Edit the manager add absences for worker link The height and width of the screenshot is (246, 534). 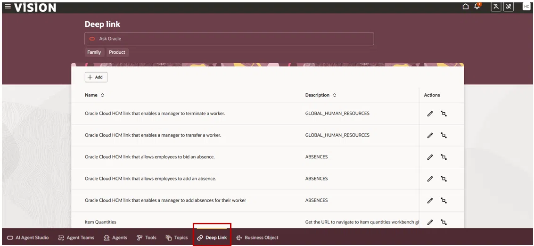click(430, 201)
